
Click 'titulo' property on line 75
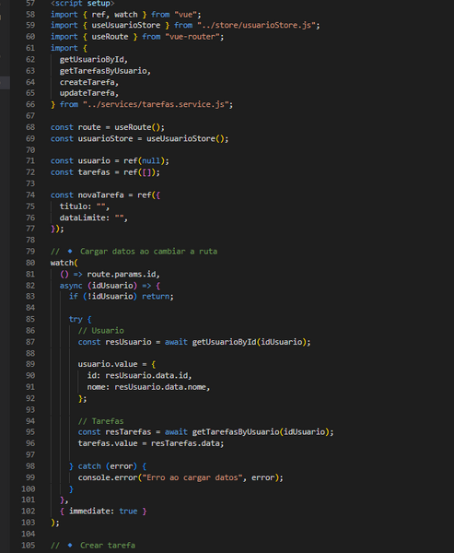[x=73, y=206]
